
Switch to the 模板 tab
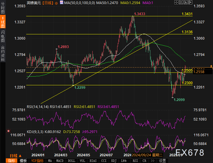point(23,161)
